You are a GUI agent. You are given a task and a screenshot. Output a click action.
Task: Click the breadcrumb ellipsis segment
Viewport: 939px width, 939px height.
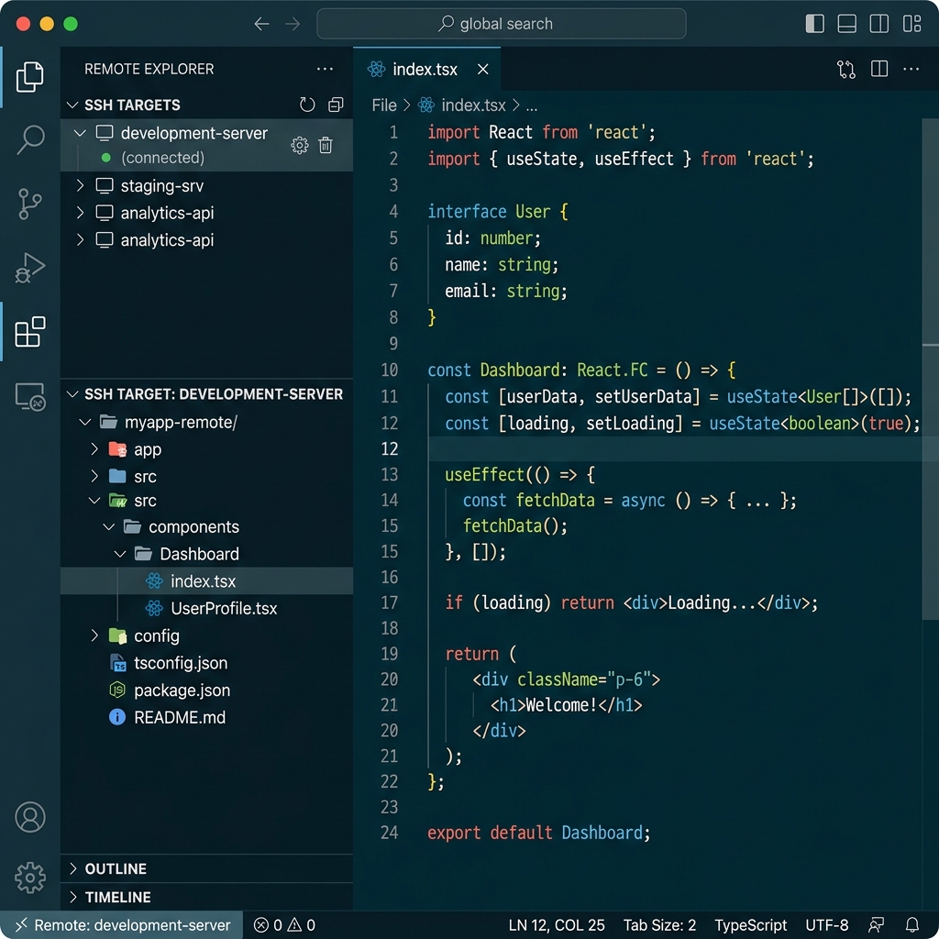pyautogui.click(x=532, y=106)
